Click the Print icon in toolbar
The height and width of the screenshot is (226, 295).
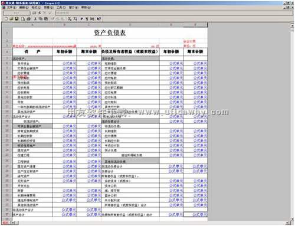28,19
